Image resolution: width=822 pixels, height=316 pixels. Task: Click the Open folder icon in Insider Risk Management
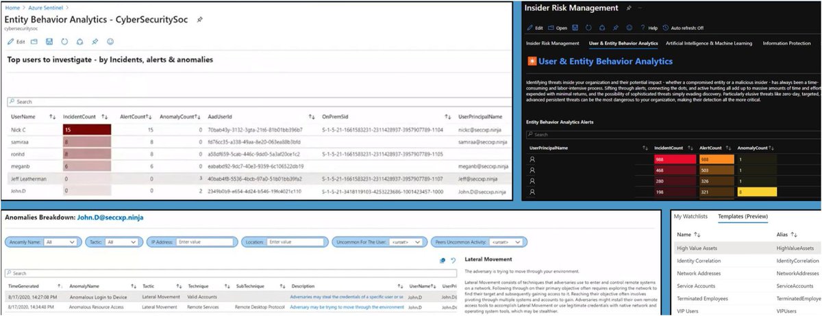click(558, 28)
